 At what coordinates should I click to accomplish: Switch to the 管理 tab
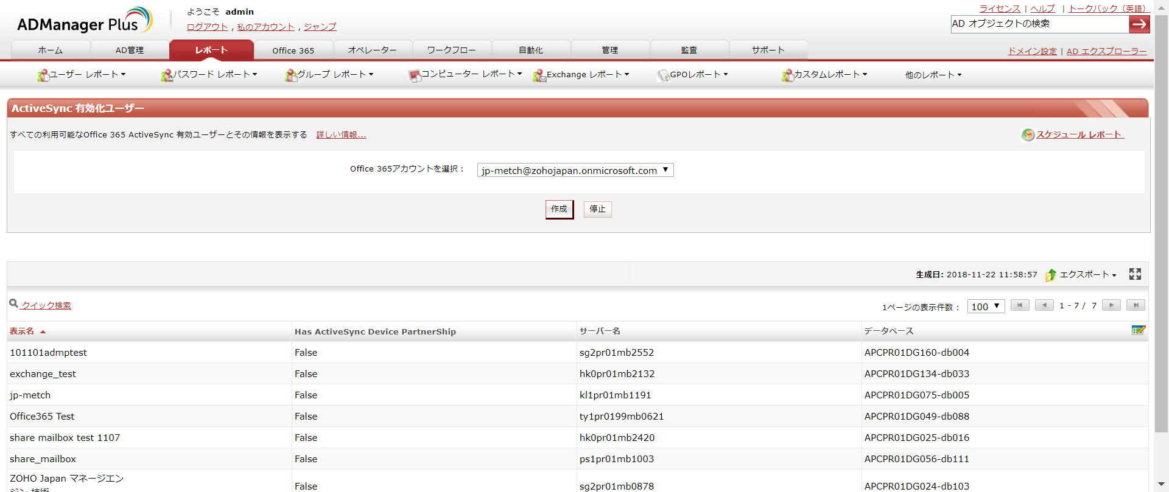coord(610,50)
